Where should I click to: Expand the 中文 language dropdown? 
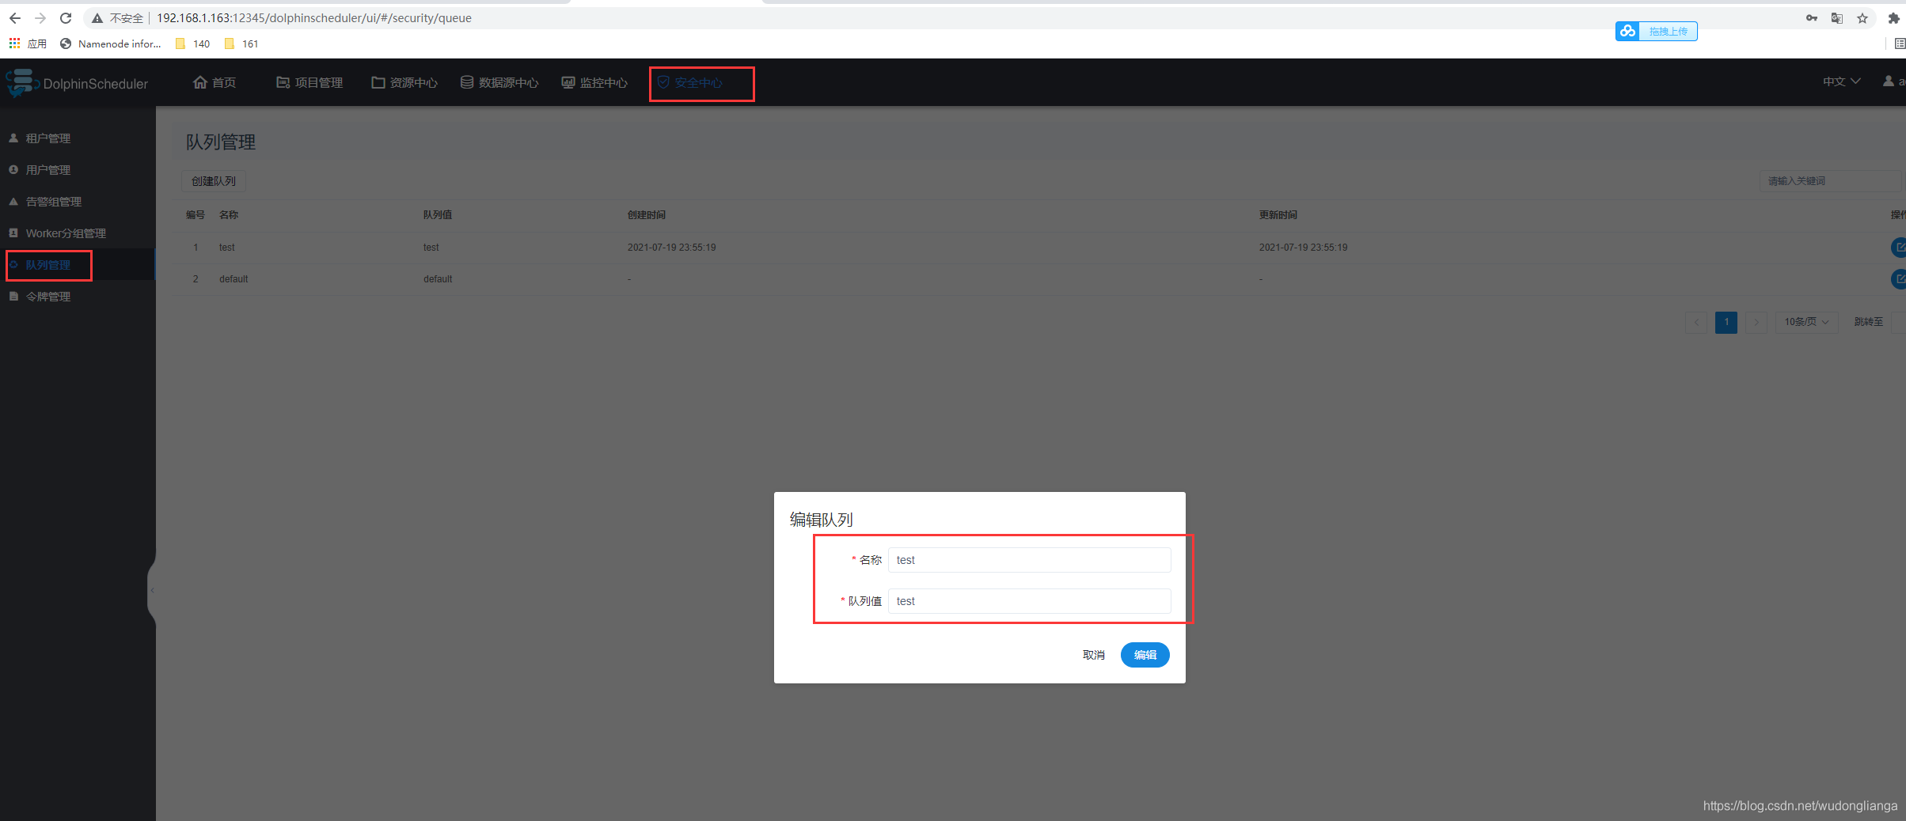tap(1841, 81)
